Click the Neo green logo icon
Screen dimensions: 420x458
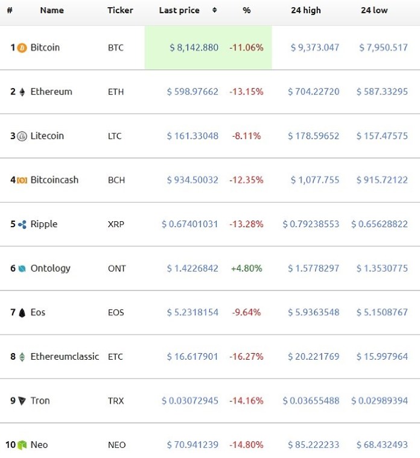(22, 445)
